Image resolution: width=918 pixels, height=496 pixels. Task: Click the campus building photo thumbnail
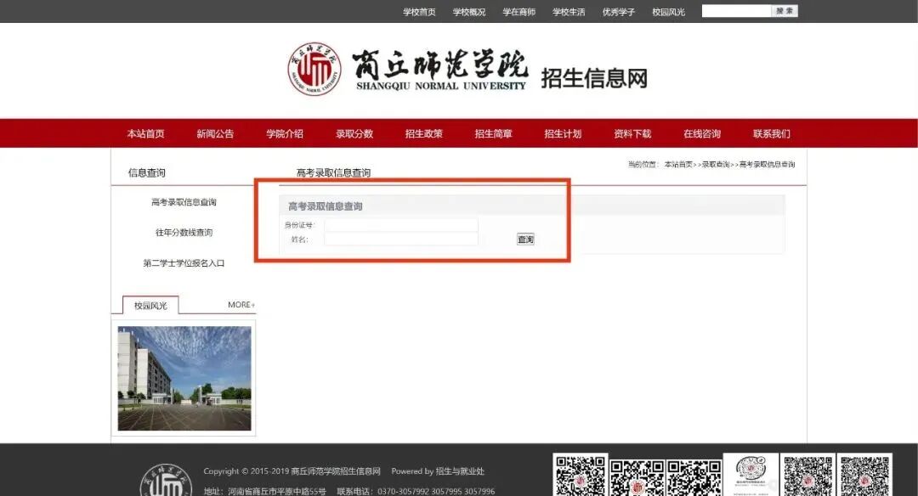184,377
